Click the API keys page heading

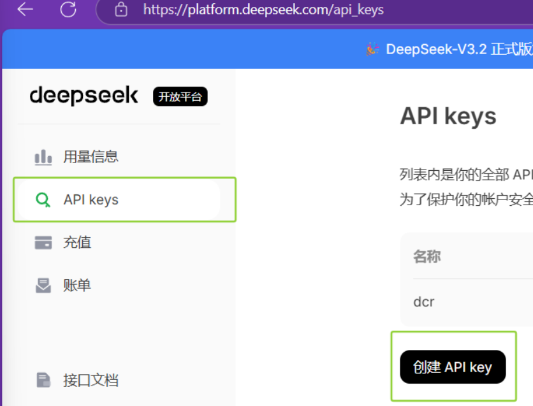(448, 117)
